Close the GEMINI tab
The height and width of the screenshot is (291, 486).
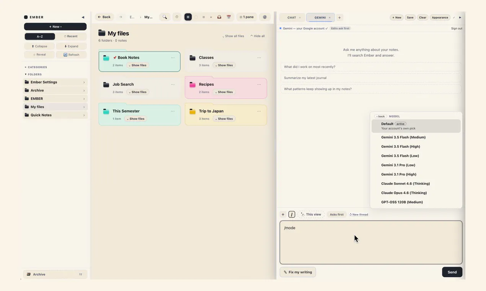[329, 18]
